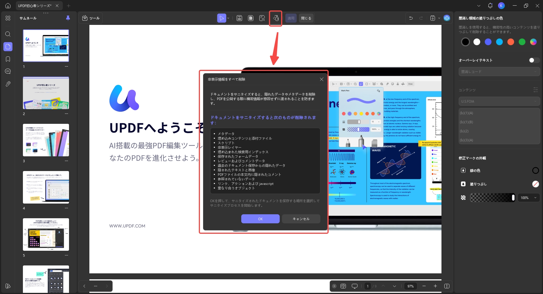Pick the green fill color swatch
The height and width of the screenshot is (294, 543).
click(522, 42)
